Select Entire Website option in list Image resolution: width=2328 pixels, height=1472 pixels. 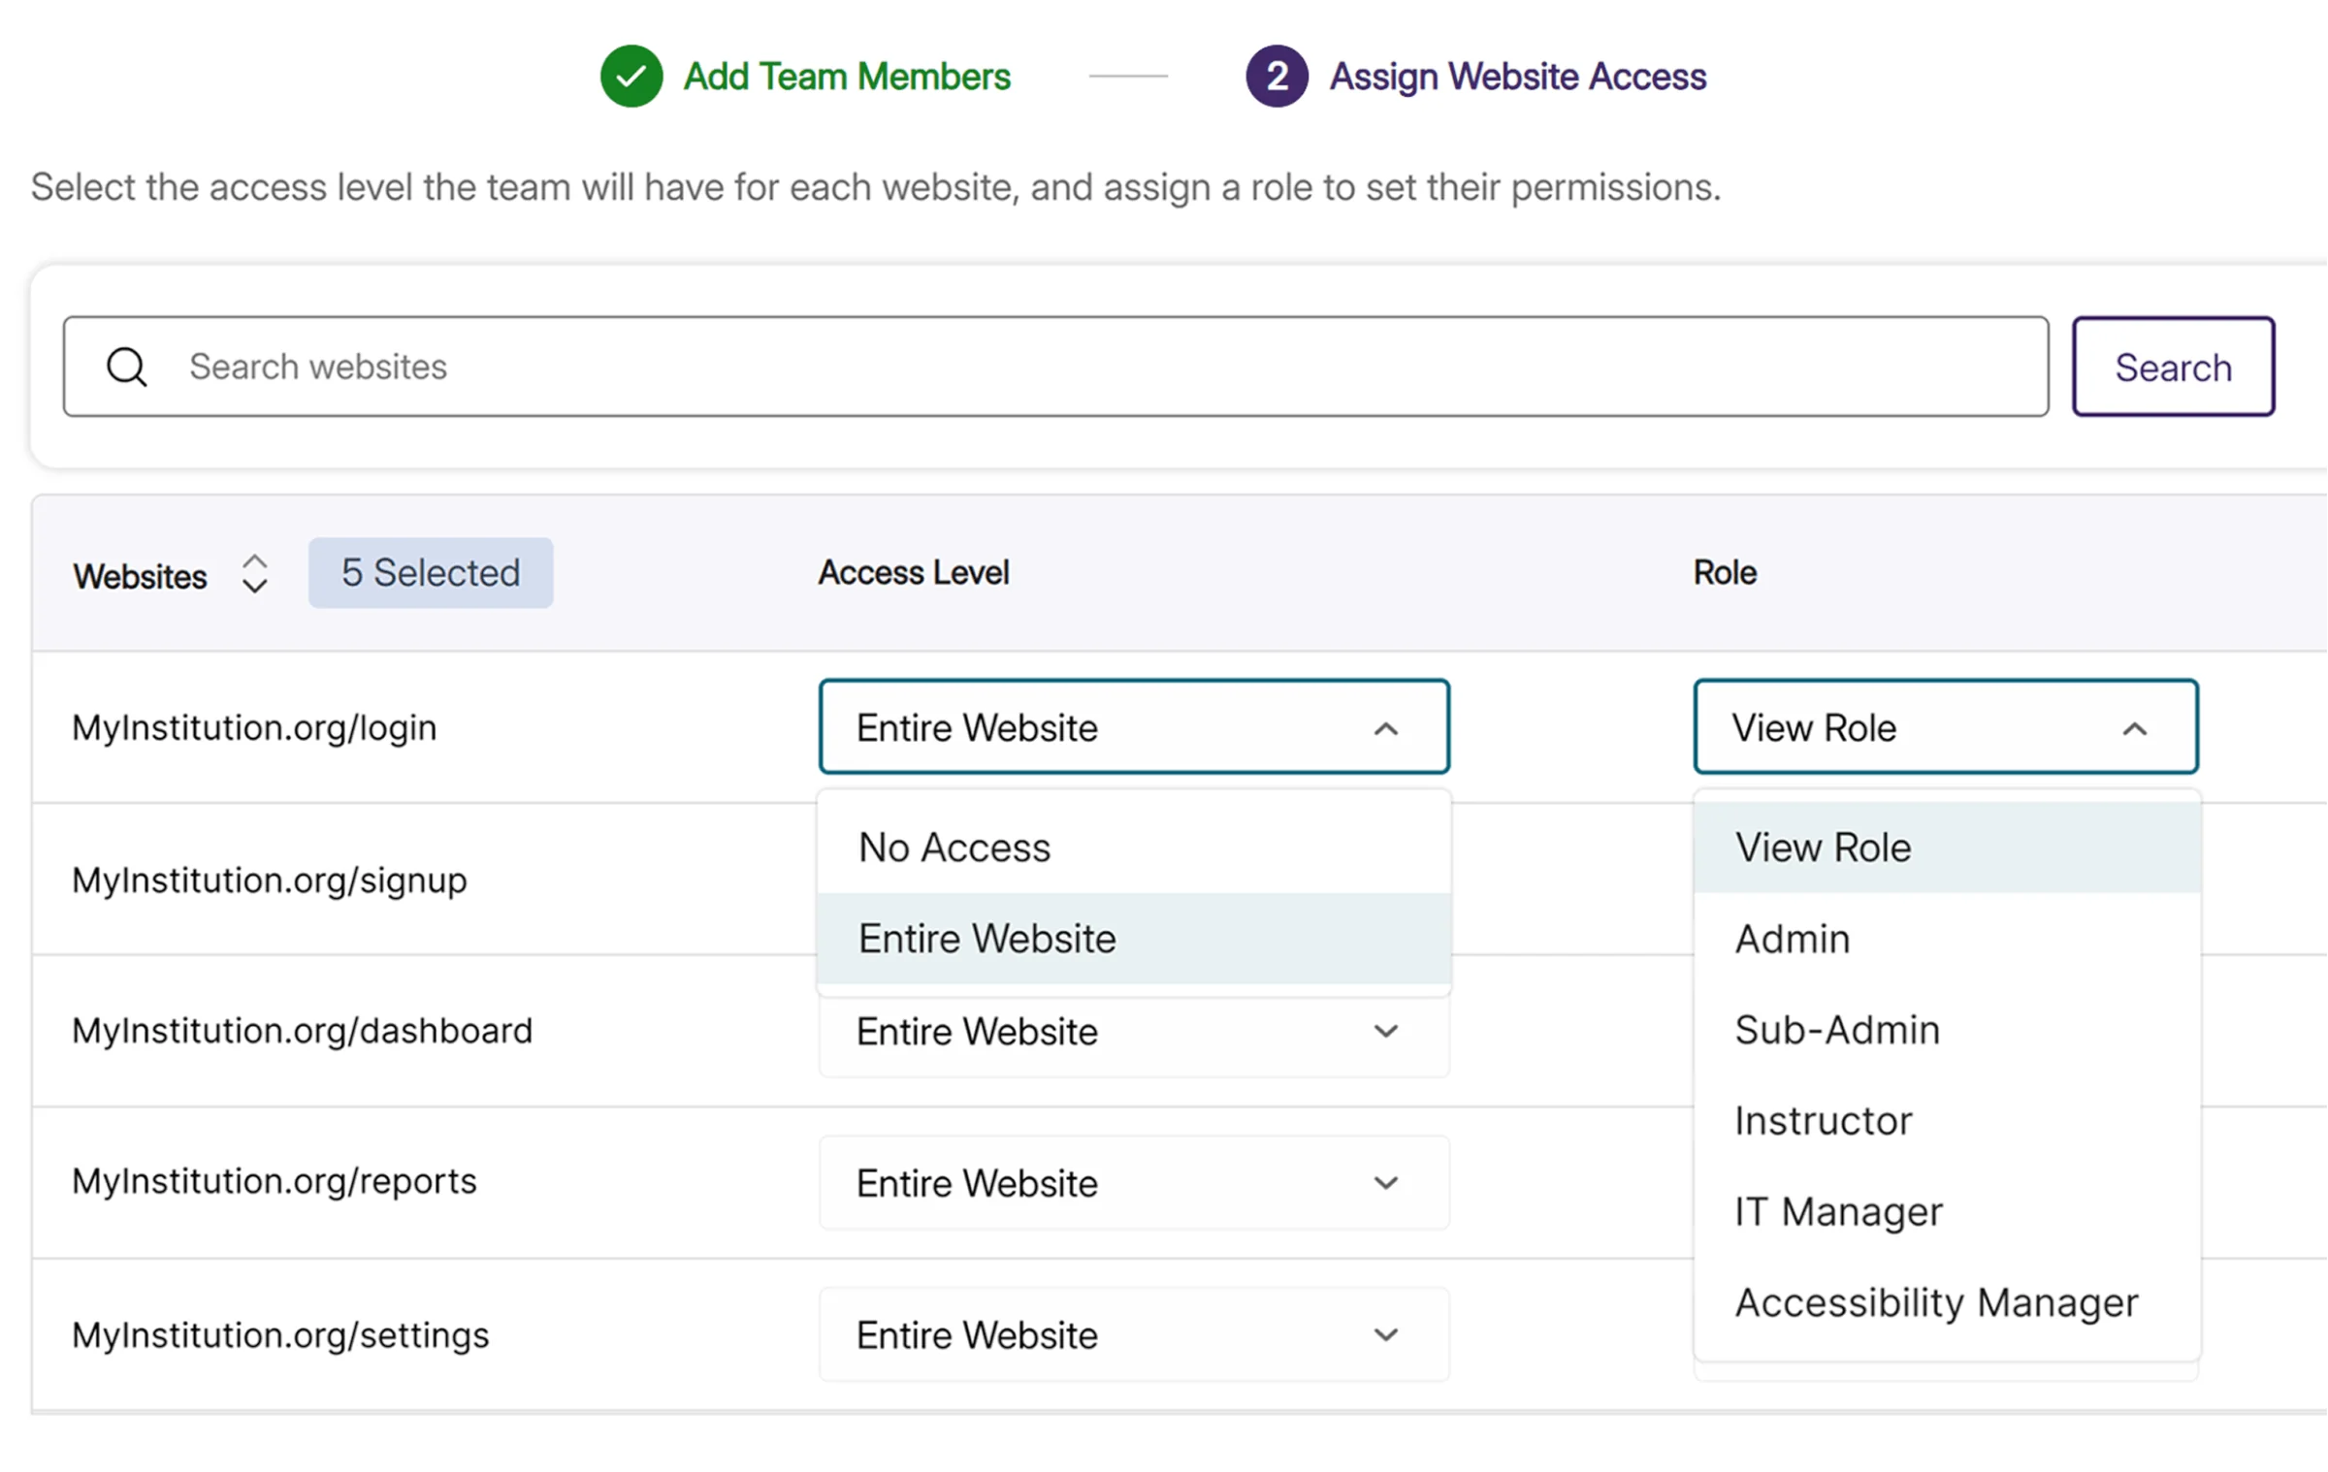pyautogui.click(x=987, y=939)
